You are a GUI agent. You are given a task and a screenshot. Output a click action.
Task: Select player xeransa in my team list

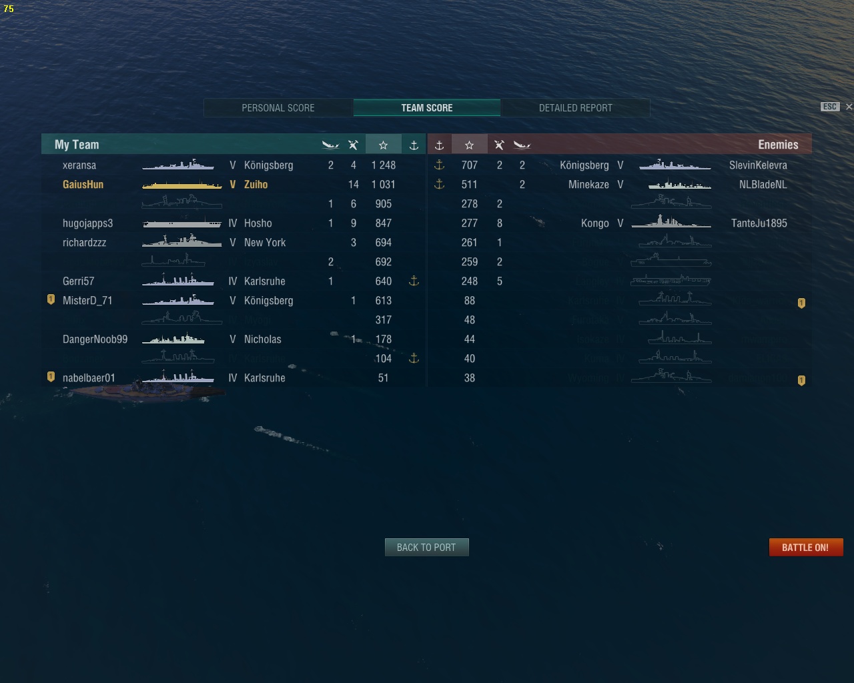pos(79,165)
